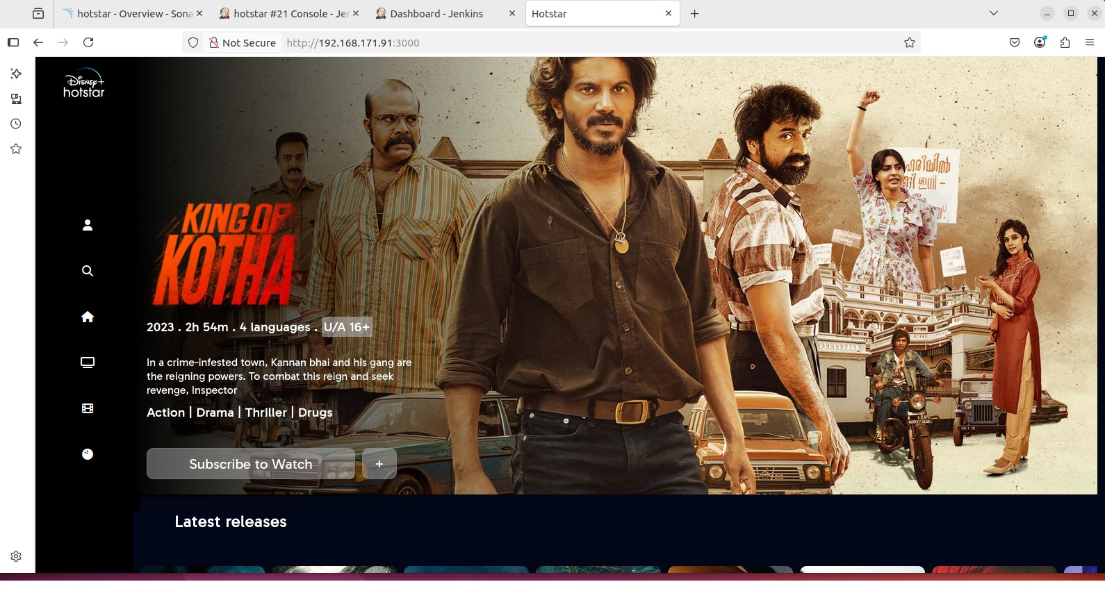Open history clock icon in browser sidebar

coord(16,124)
